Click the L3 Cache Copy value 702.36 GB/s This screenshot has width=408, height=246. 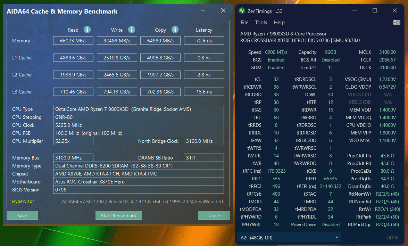point(160,92)
